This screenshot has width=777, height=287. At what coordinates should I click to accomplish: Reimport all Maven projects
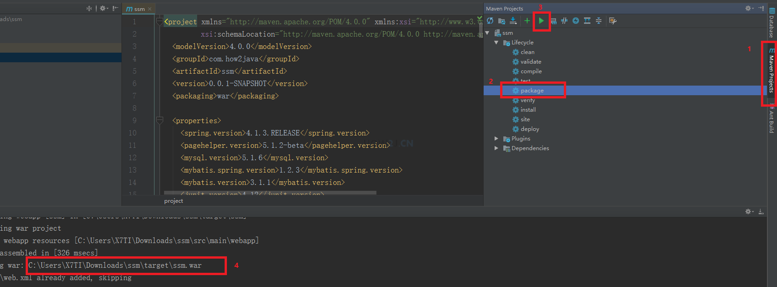(x=490, y=21)
